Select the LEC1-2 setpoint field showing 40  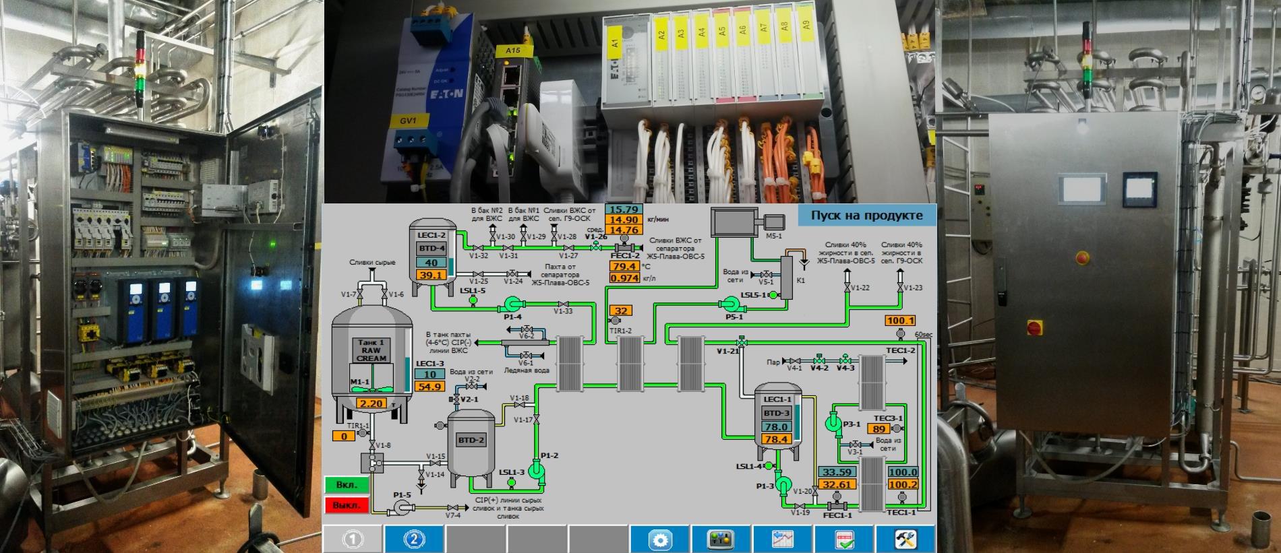(431, 263)
